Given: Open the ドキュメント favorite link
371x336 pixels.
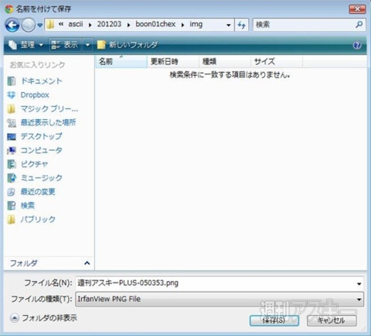Looking at the screenshot, I should coord(41,81).
